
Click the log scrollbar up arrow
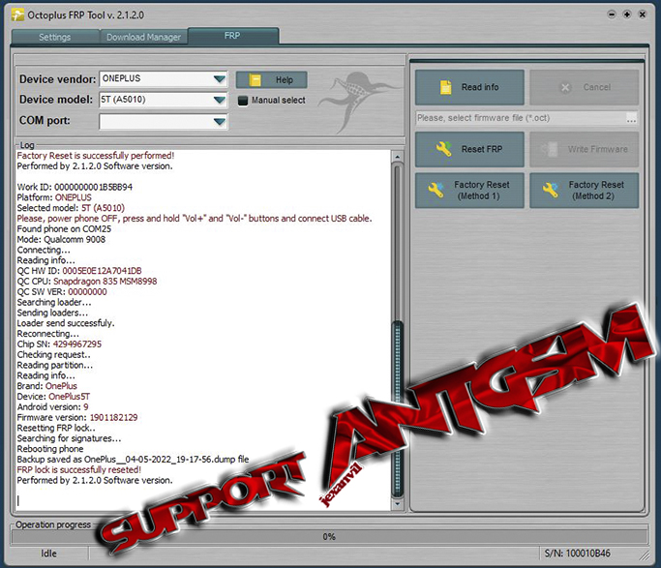tap(397, 157)
